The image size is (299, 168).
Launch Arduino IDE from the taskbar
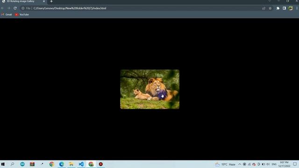tap(22, 164)
